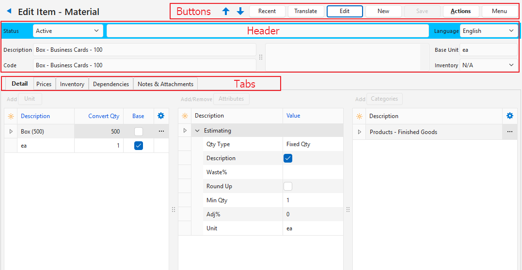Open the Language dropdown

click(489, 31)
